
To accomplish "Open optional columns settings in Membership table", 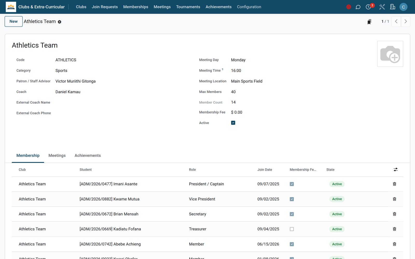I will coord(396,169).
